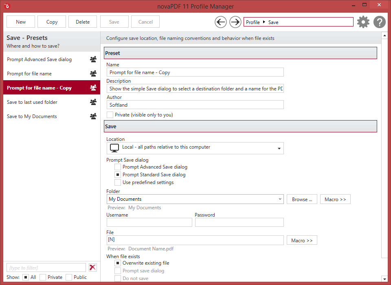
Task: Select Prompt Advanced Save dialog preset
Action: pyautogui.click(x=52, y=59)
